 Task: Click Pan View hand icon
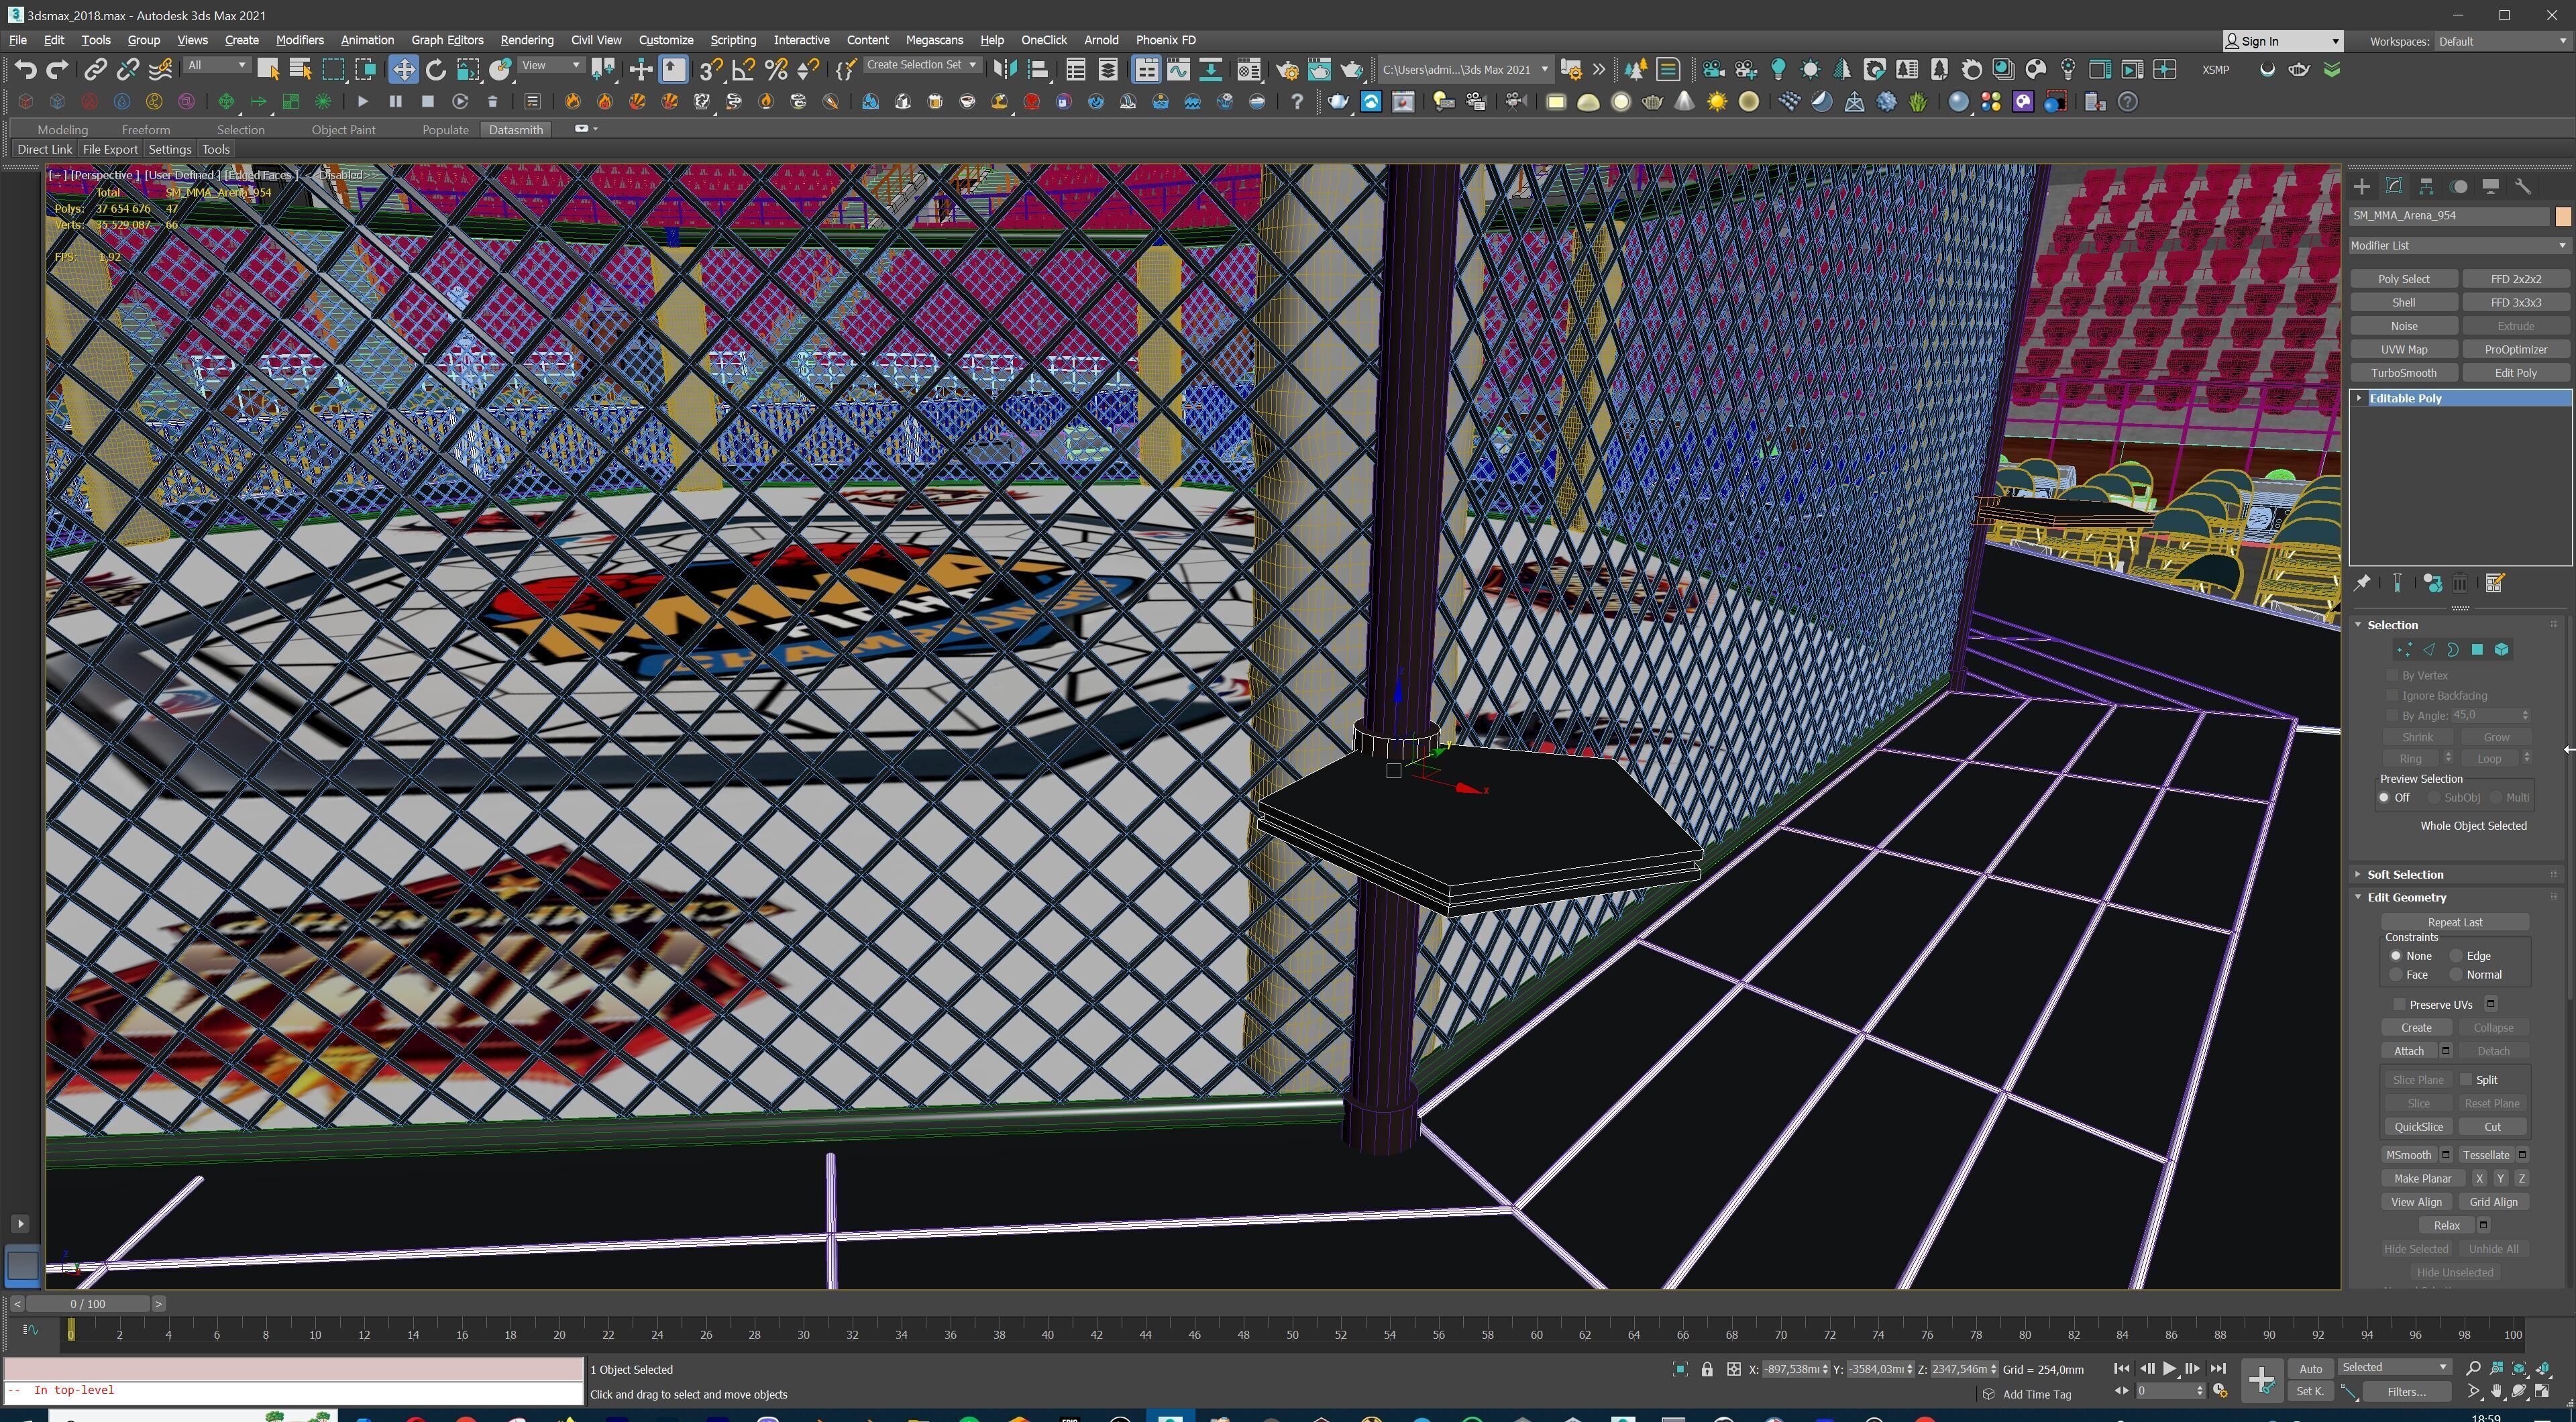(x=2497, y=1391)
